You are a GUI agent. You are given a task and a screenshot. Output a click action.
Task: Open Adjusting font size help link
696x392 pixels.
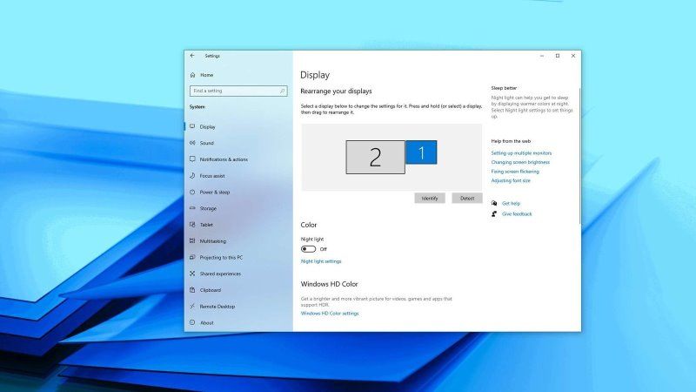pyautogui.click(x=511, y=181)
